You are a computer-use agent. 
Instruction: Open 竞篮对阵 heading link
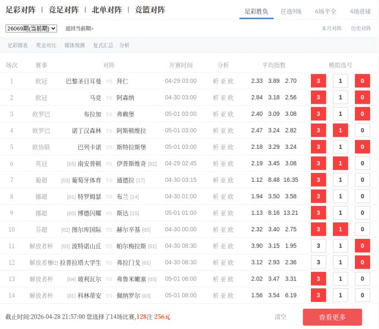(x=150, y=10)
